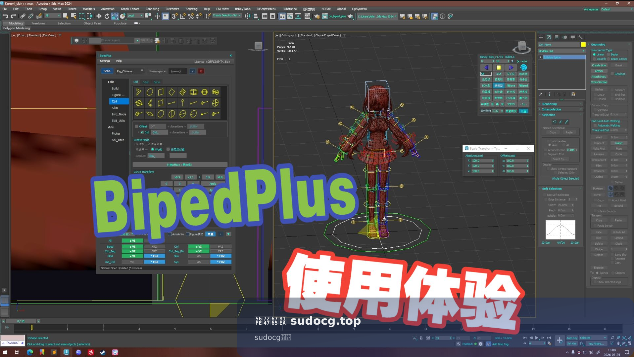634x357 pixels.
Task: Click the time slider showing 0 / 16
Action: 21,321
